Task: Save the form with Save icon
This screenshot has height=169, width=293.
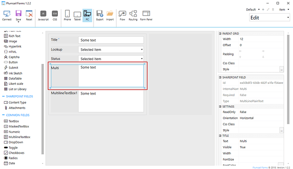Action: (18, 15)
